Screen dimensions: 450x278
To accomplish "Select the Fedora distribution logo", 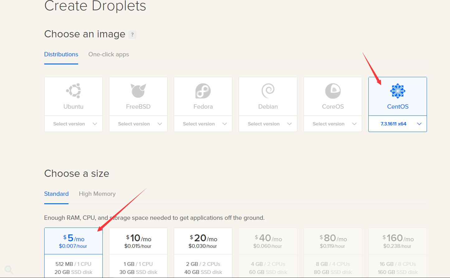I will [203, 91].
